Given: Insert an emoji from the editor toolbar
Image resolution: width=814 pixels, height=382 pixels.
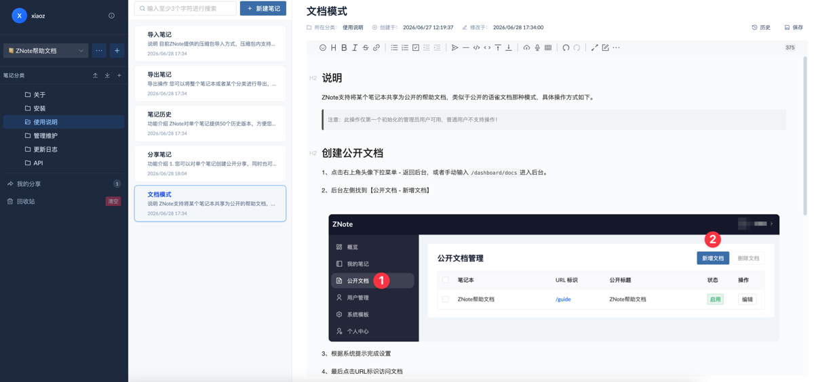Looking at the screenshot, I should [x=323, y=47].
